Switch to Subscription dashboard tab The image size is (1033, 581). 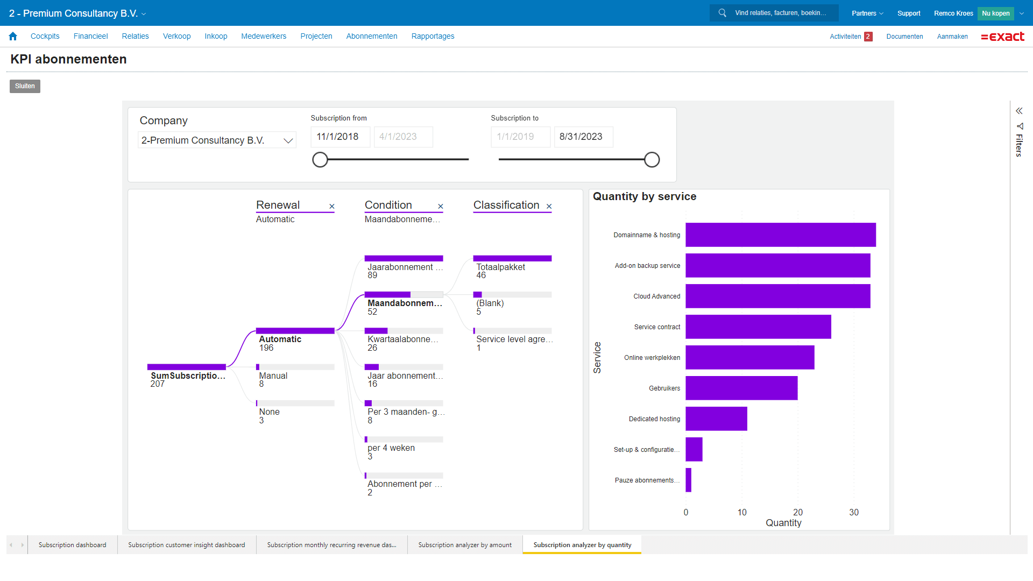pyautogui.click(x=72, y=545)
